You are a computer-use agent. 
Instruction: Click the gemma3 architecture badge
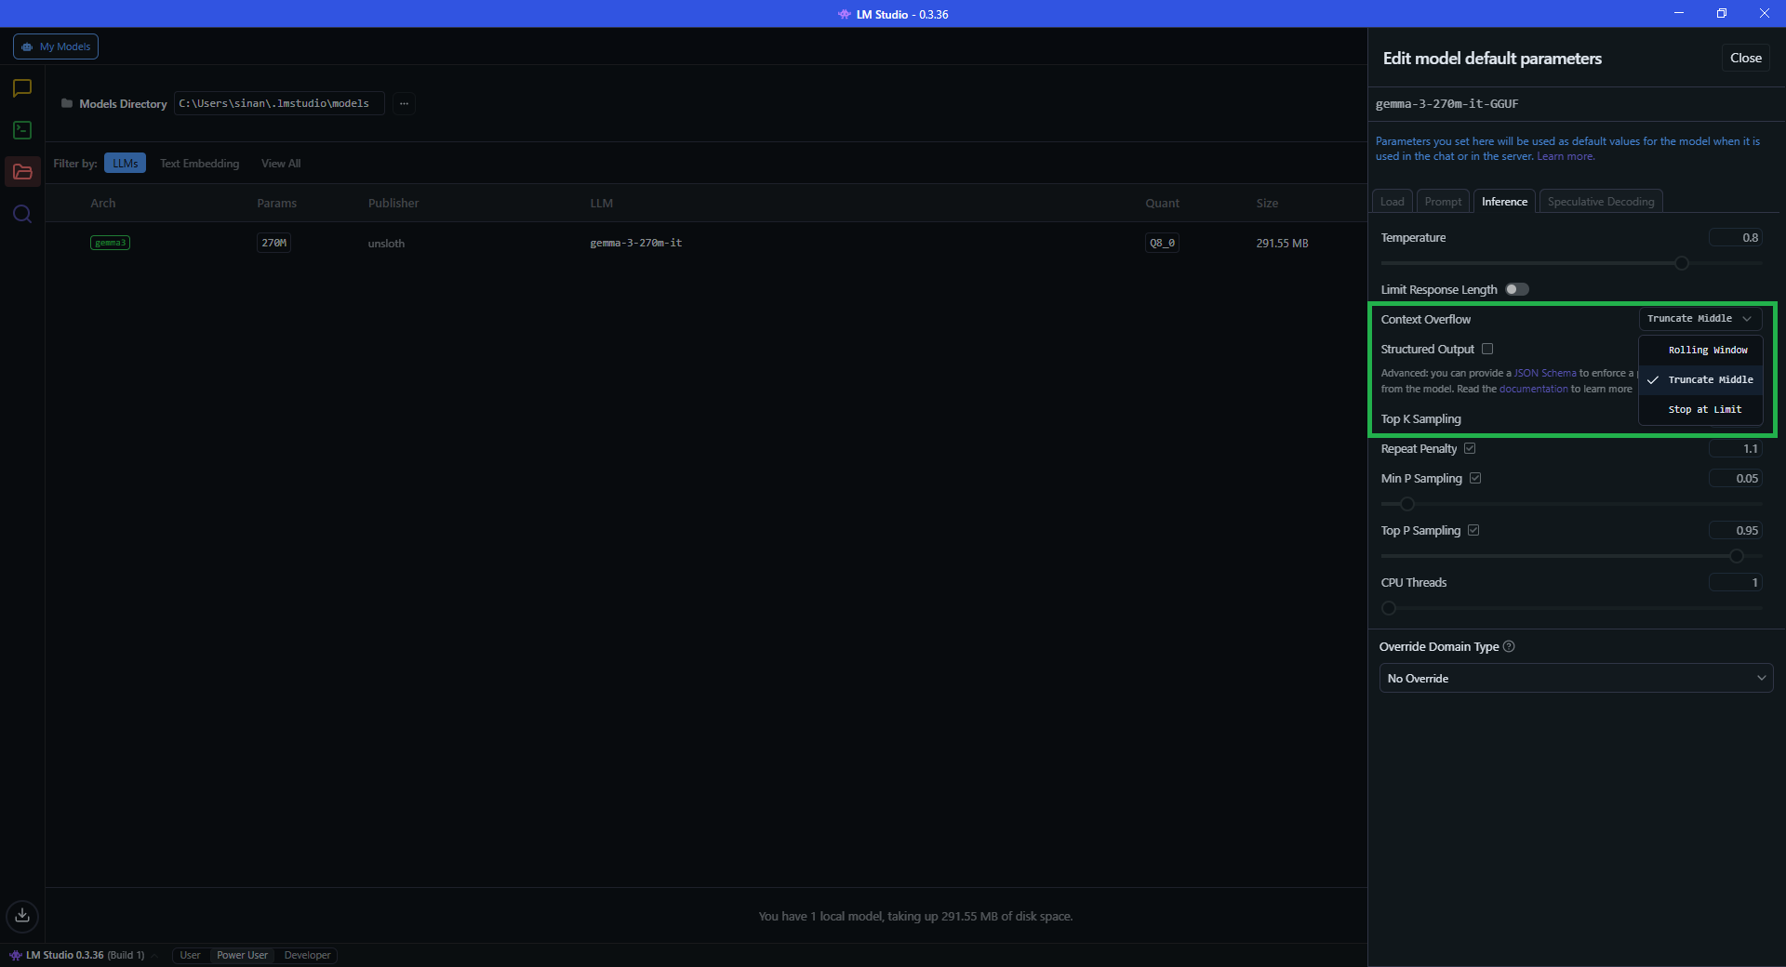110,243
